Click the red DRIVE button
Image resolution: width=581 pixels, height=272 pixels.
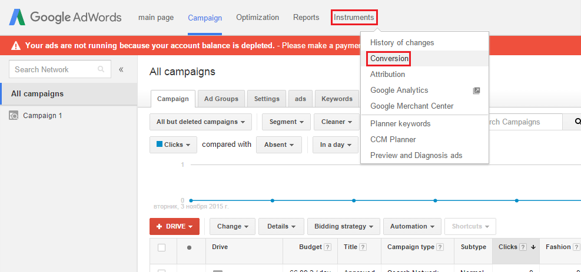click(x=174, y=227)
